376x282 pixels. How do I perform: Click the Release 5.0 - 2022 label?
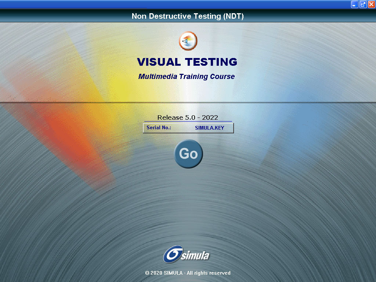click(188, 117)
